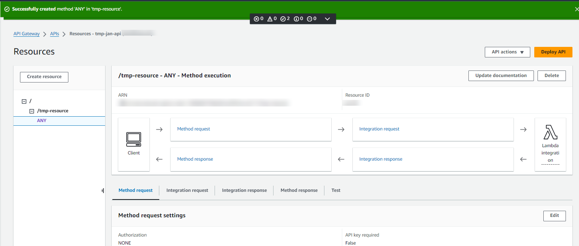Click the Create resource button

click(44, 77)
